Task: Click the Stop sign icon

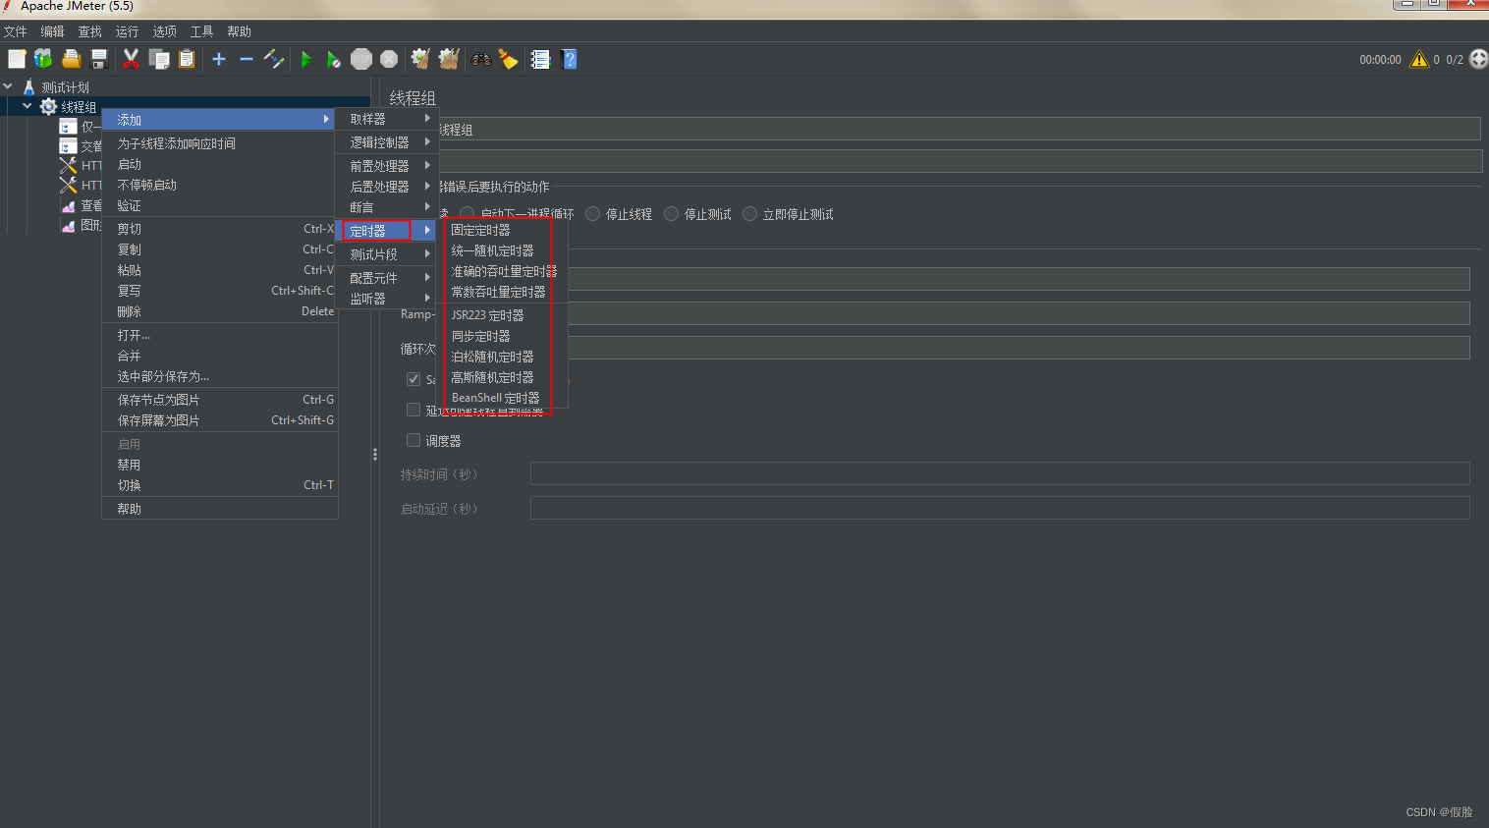Action: [x=361, y=59]
